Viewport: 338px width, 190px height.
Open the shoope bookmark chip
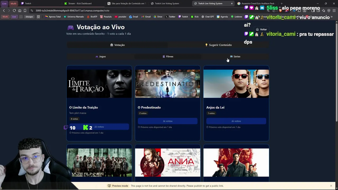click(x=29, y=17)
